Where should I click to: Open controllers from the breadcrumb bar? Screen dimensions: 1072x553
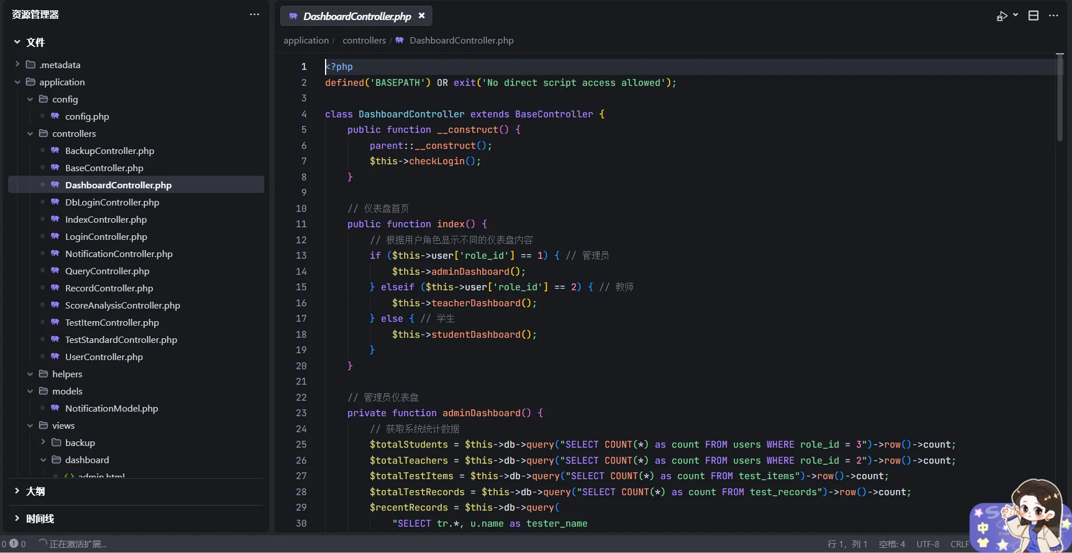pos(364,40)
